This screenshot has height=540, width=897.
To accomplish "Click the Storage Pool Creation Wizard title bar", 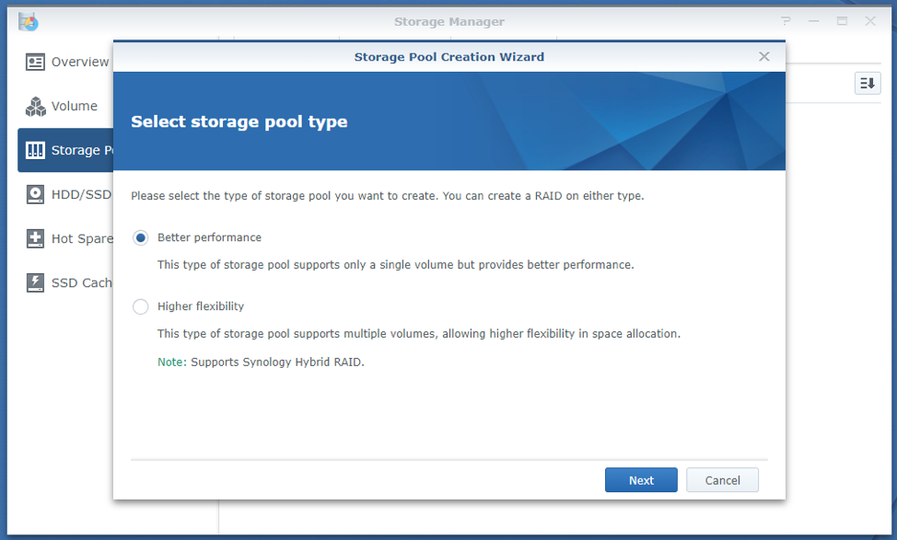I will pos(448,57).
